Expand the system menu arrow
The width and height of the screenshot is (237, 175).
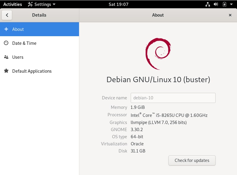click(231, 4)
